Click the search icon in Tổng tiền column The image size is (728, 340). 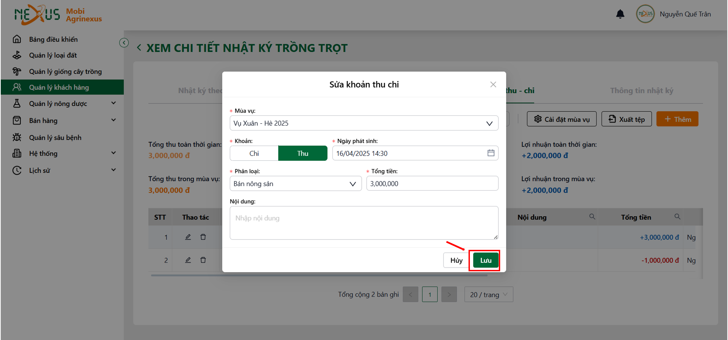click(x=677, y=216)
